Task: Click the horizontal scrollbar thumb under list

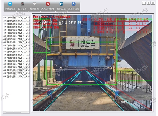Action: click(x=13, y=112)
